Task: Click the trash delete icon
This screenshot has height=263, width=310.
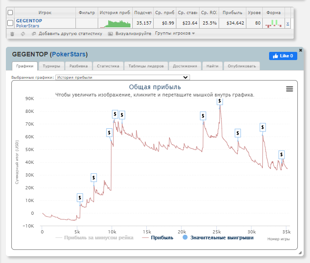Action: coord(12,34)
